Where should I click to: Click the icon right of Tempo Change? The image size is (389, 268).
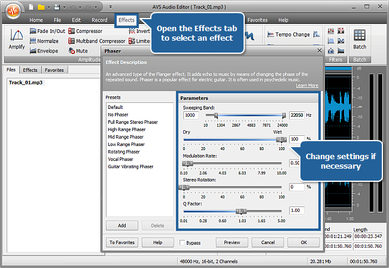[317, 34]
